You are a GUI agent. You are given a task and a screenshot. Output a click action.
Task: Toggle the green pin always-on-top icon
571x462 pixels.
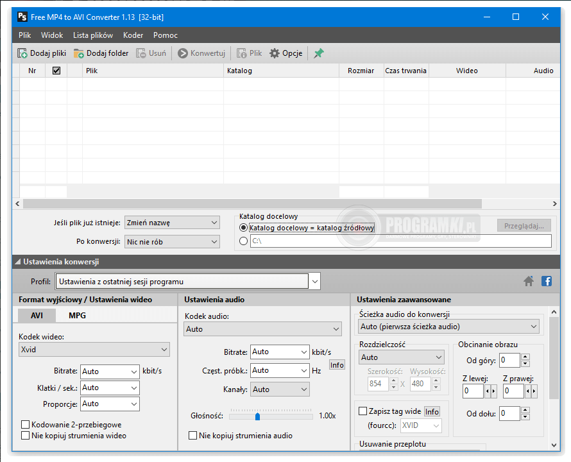click(x=319, y=53)
